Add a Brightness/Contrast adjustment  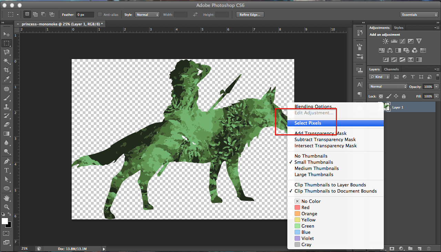click(x=386, y=41)
